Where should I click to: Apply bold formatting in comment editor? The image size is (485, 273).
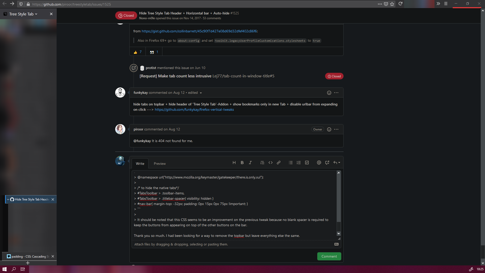242,163
